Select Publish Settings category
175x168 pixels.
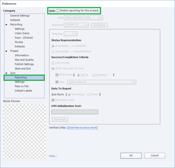coord(24,64)
